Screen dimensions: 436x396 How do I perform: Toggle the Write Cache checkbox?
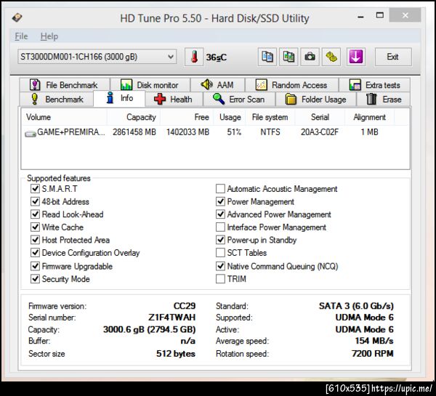coord(35,227)
